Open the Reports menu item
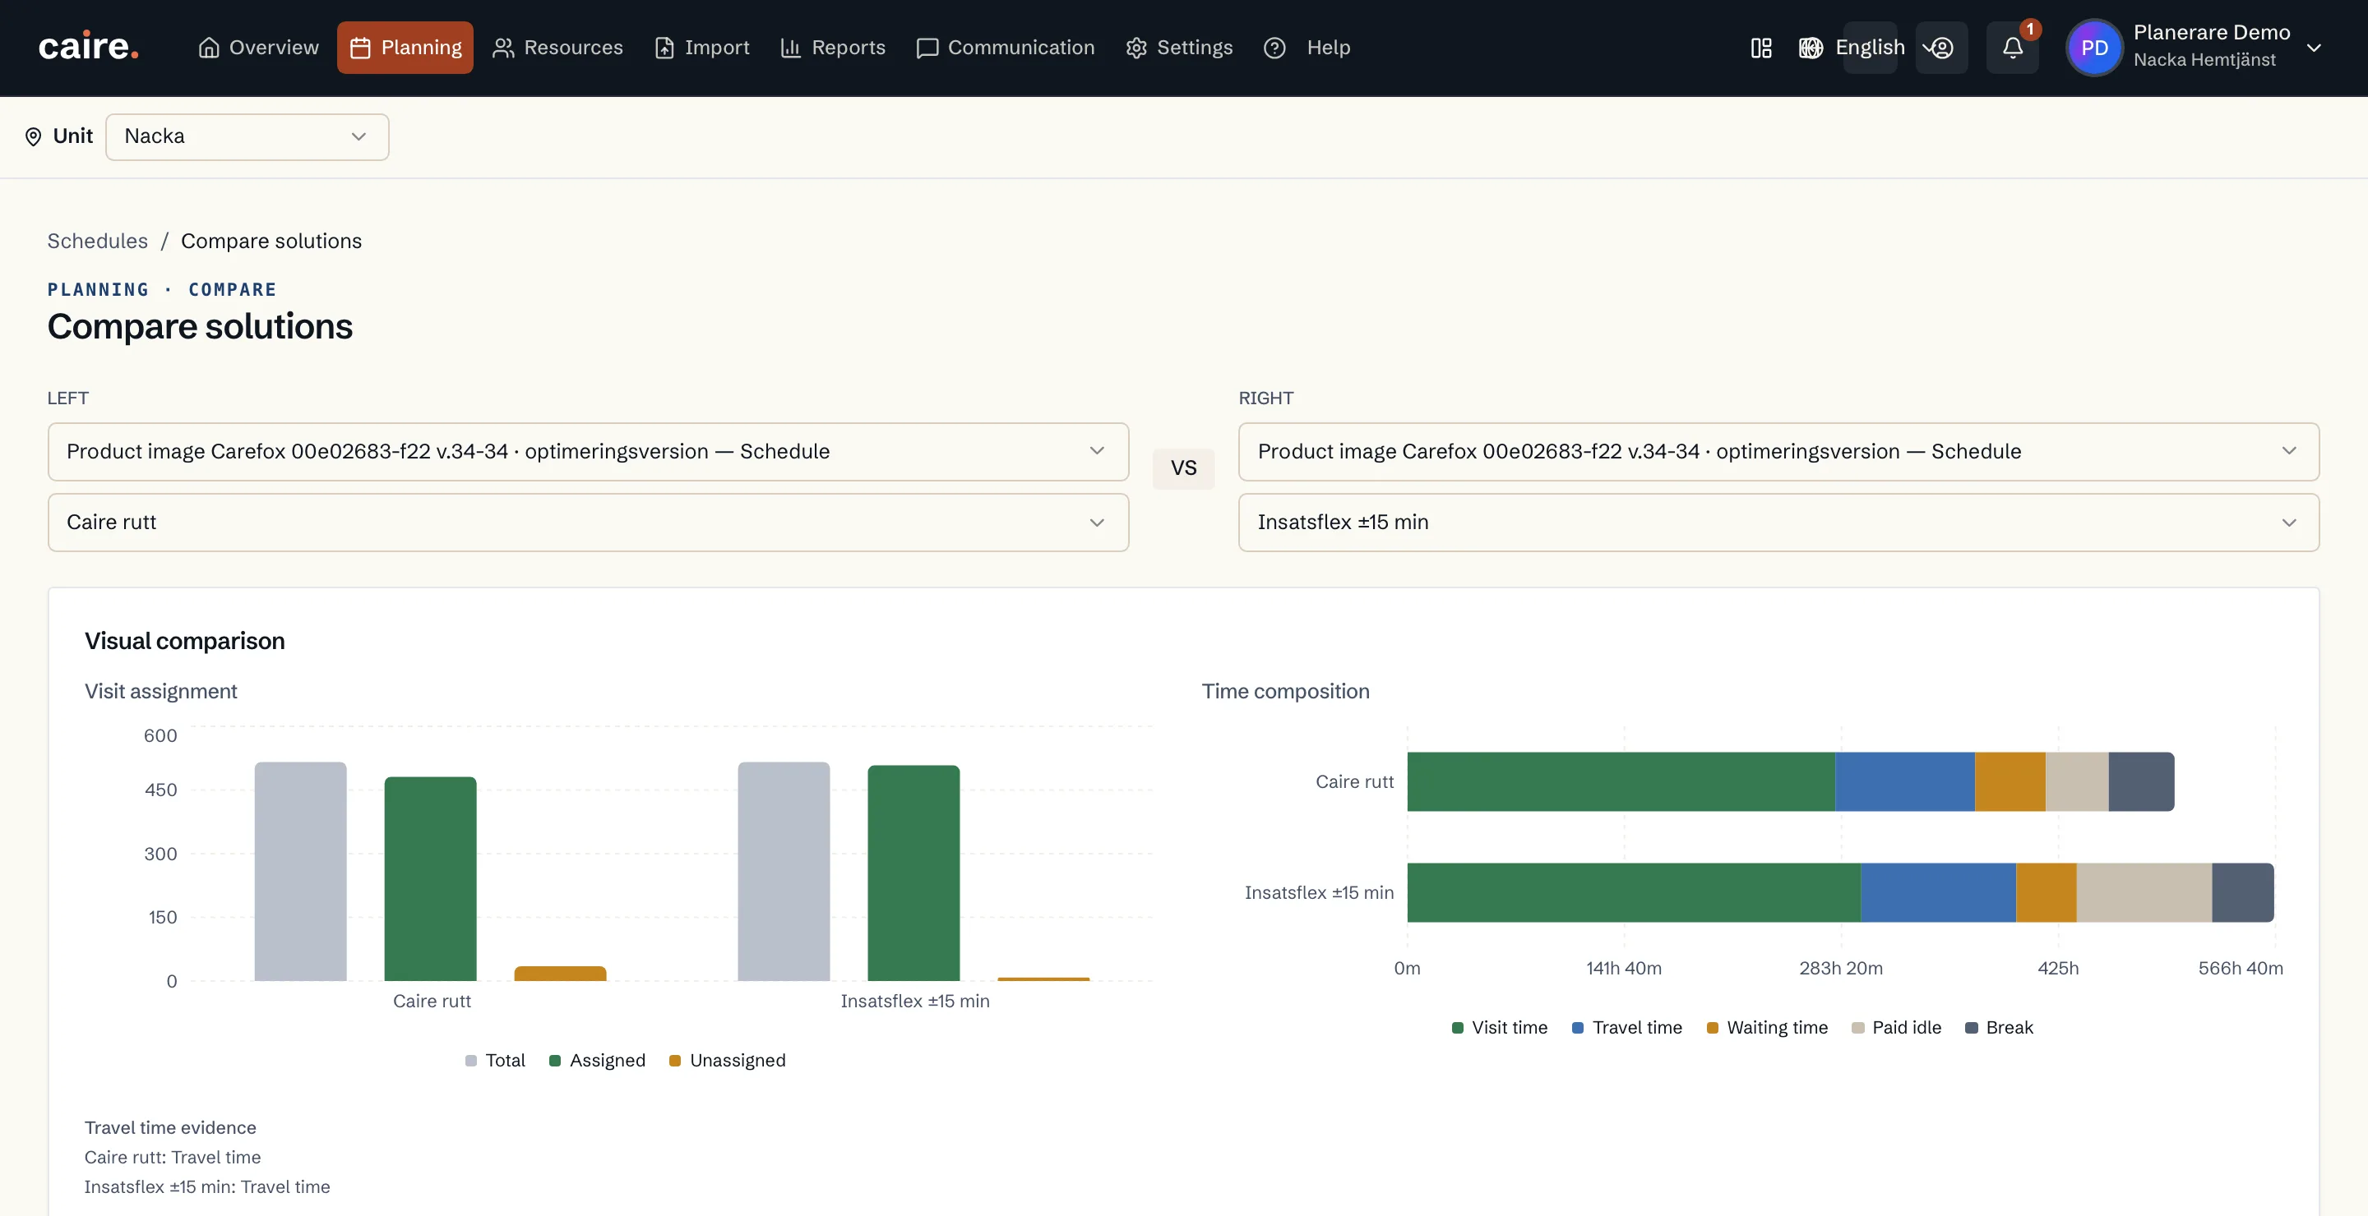The width and height of the screenshot is (2368, 1216). [x=834, y=48]
